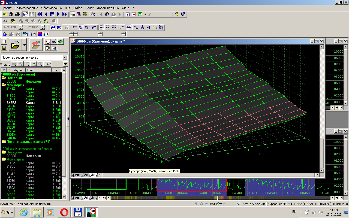Screen dimensions: 349x218
Task: Open the 'Оборудование' menu
Action: (x=52, y=8)
